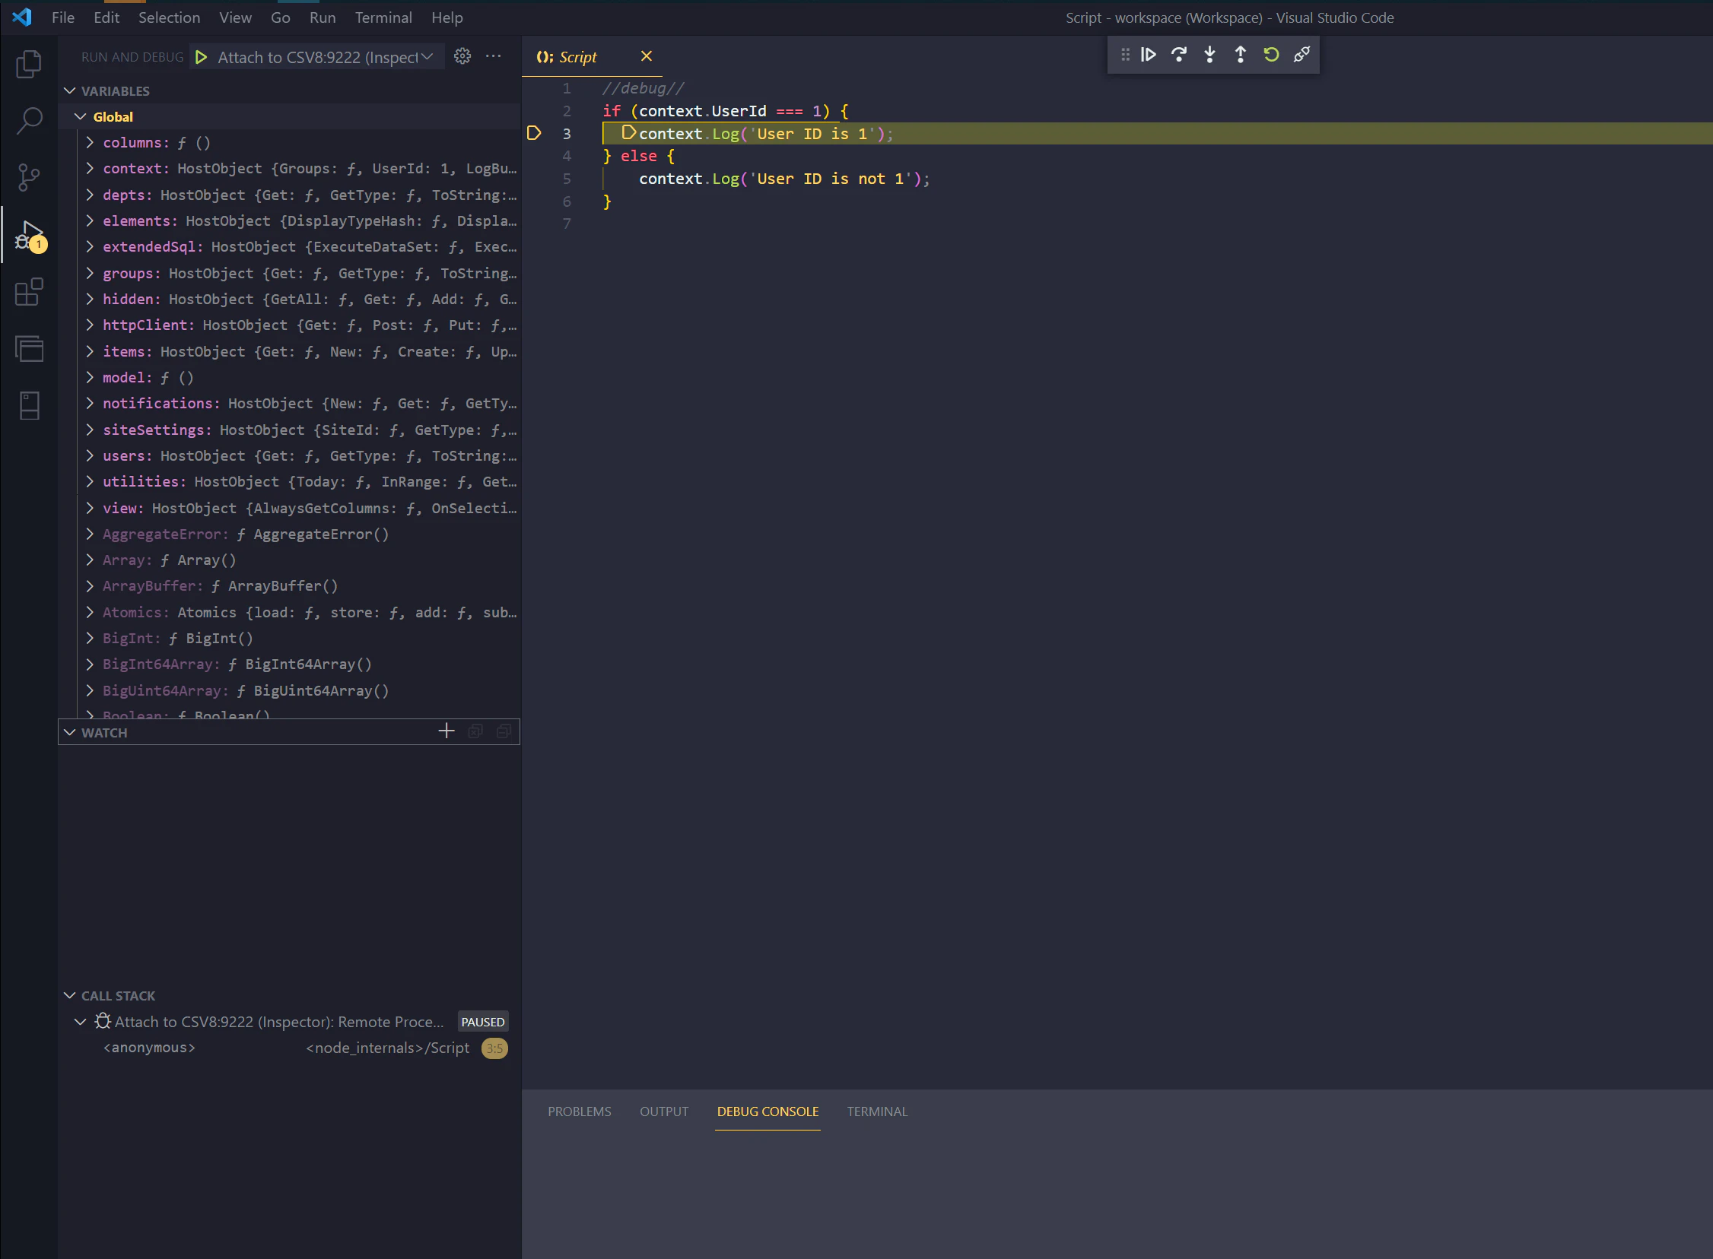Image resolution: width=1713 pixels, height=1259 pixels.
Task: Collapse the Attach to CSV8:9222 session
Action: coord(80,1022)
